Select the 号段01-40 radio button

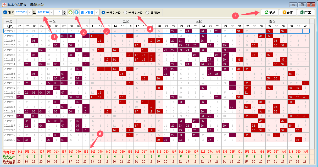[103, 12]
